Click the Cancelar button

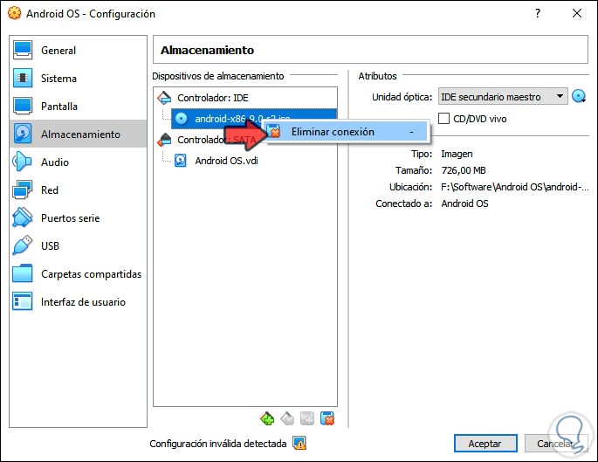556,444
